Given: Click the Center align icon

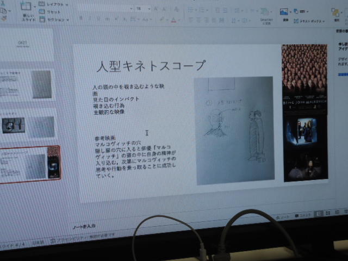Looking at the screenshot, I should 198,20.
